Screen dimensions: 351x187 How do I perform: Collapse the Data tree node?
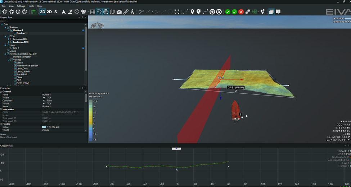coord(2,24)
